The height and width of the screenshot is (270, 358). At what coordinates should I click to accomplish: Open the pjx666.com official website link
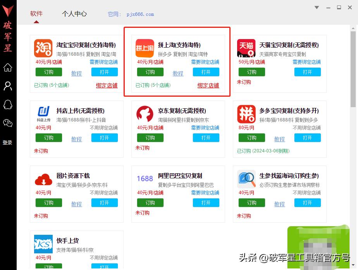tap(140, 14)
